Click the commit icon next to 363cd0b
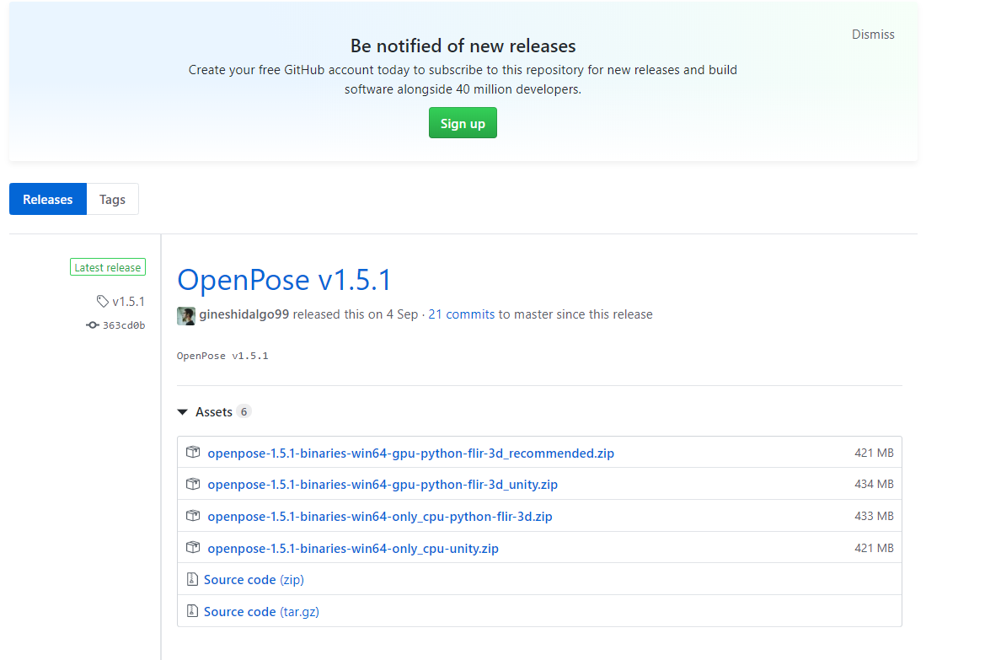This screenshot has width=1001, height=660. [93, 325]
